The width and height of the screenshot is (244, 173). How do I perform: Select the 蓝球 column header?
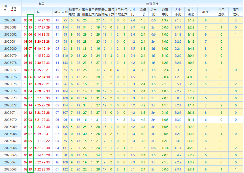click(x=57, y=12)
